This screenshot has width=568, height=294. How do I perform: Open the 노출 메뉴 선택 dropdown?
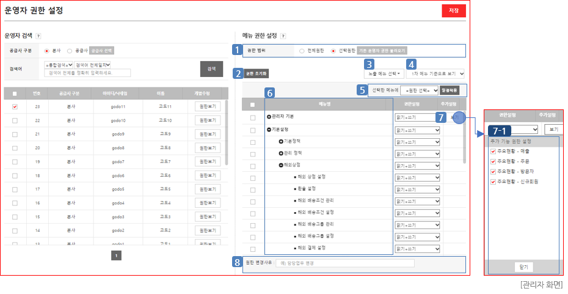click(383, 74)
